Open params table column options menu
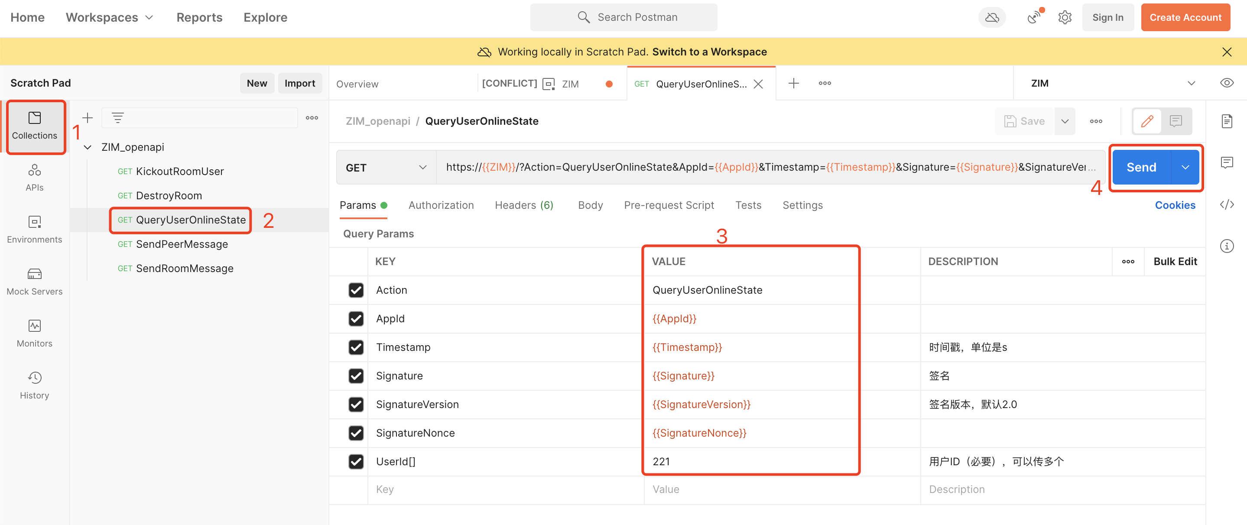 tap(1128, 261)
